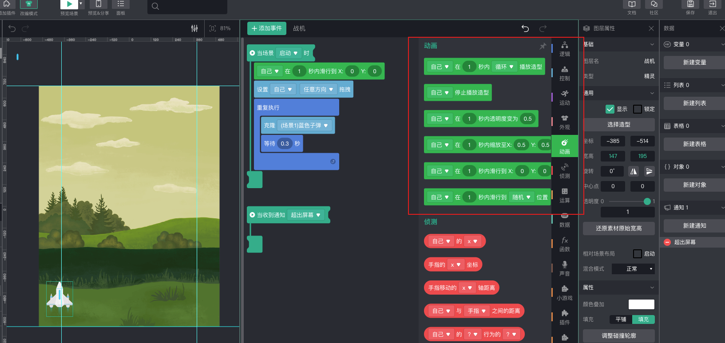Open the documentation book icon
725x343 pixels.
click(632, 4)
